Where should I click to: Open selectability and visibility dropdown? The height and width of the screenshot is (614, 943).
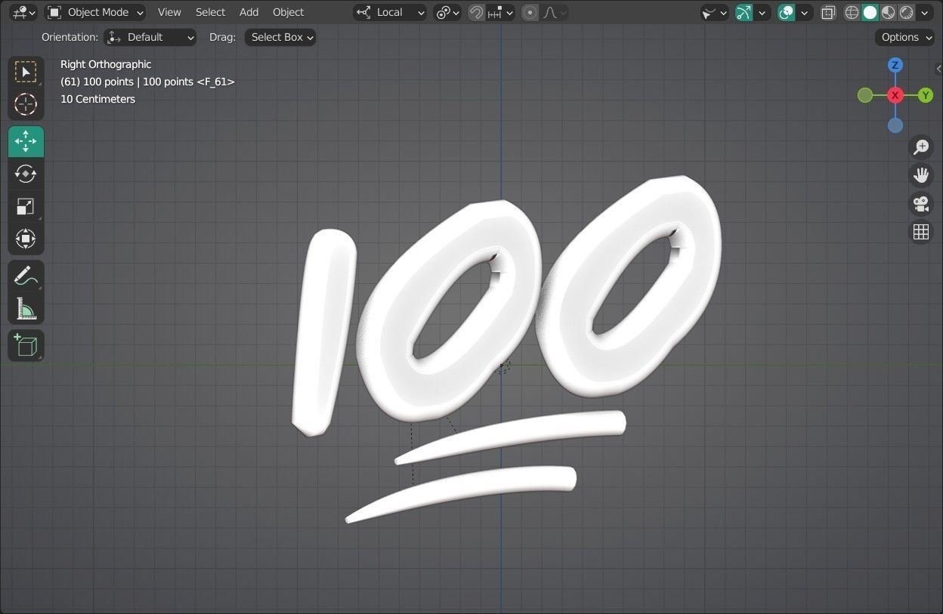[714, 12]
